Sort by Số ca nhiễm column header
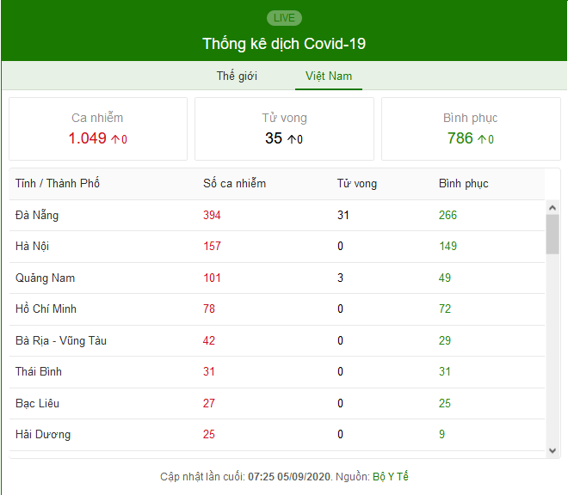 (234, 183)
